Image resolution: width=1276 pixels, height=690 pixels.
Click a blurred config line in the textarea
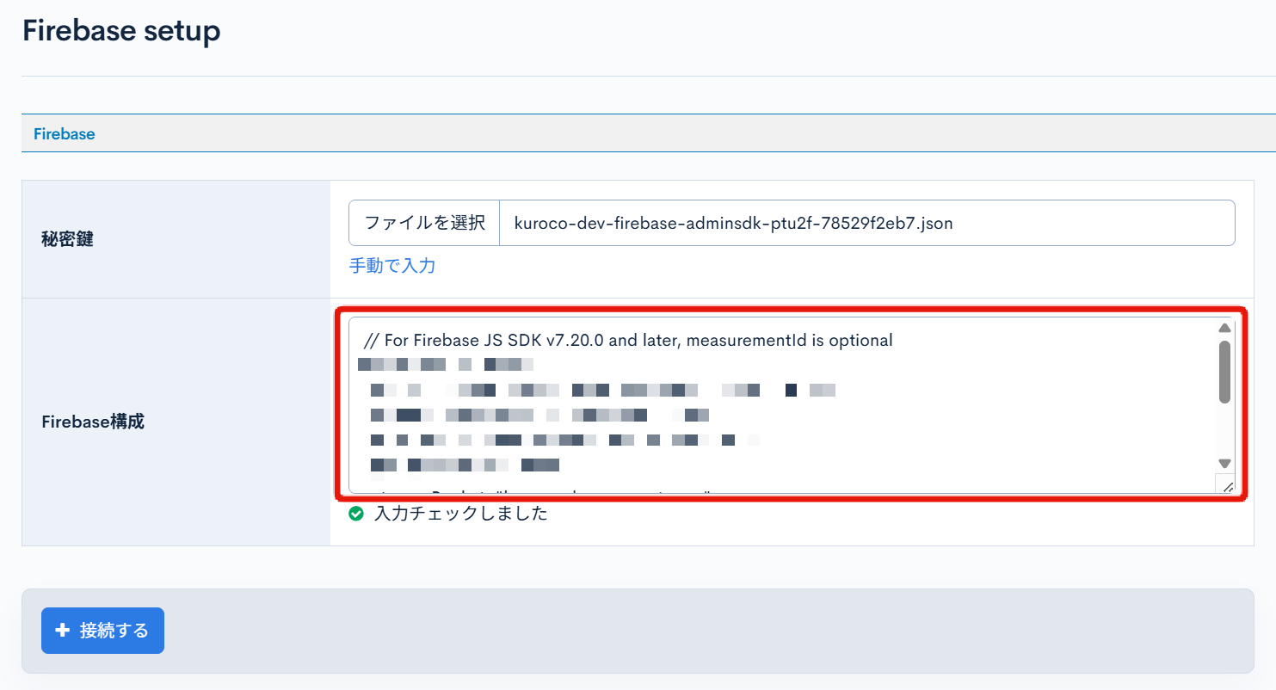[559, 389]
